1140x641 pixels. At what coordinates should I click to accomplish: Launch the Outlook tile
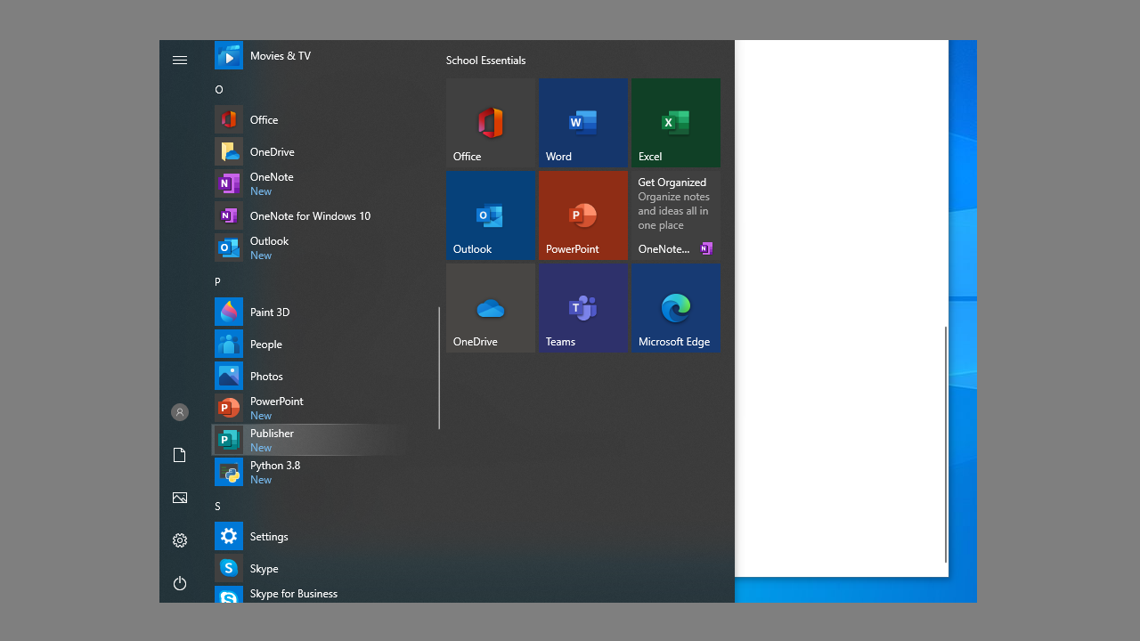(x=491, y=215)
